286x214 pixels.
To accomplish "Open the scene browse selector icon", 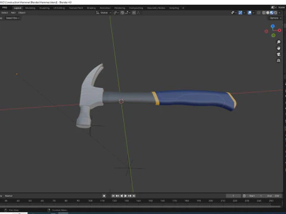I will click(x=274, y=8).
